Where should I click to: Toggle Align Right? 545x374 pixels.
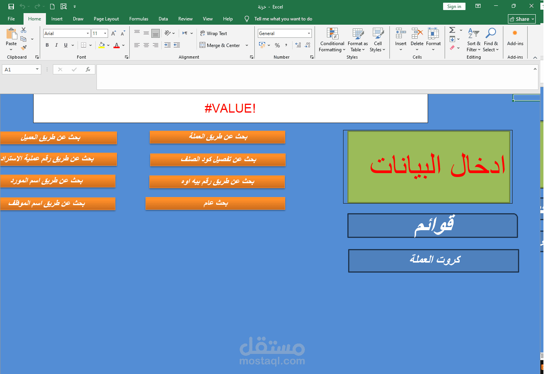(156, 45)
